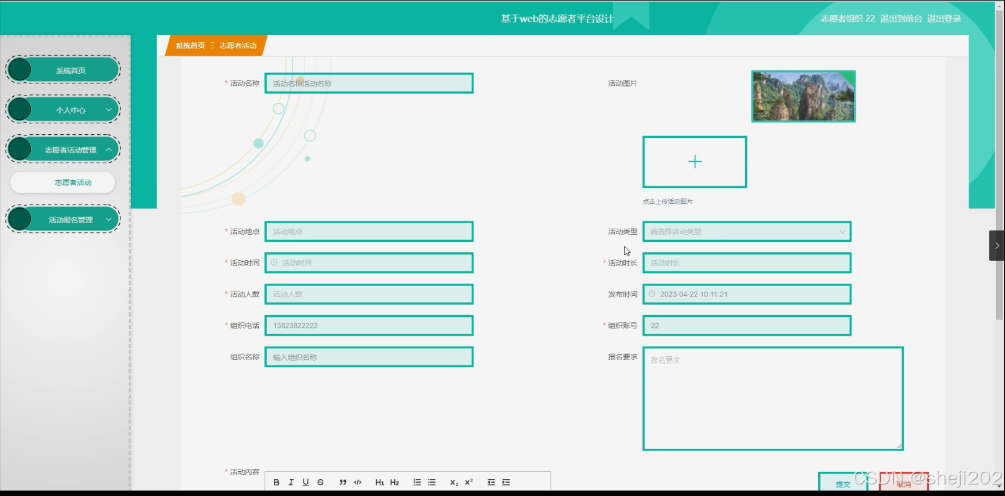This screenshot has width=1005, height=496.
Task: Click the clock icon in 发布时间 field
Action: coord(652,294)
